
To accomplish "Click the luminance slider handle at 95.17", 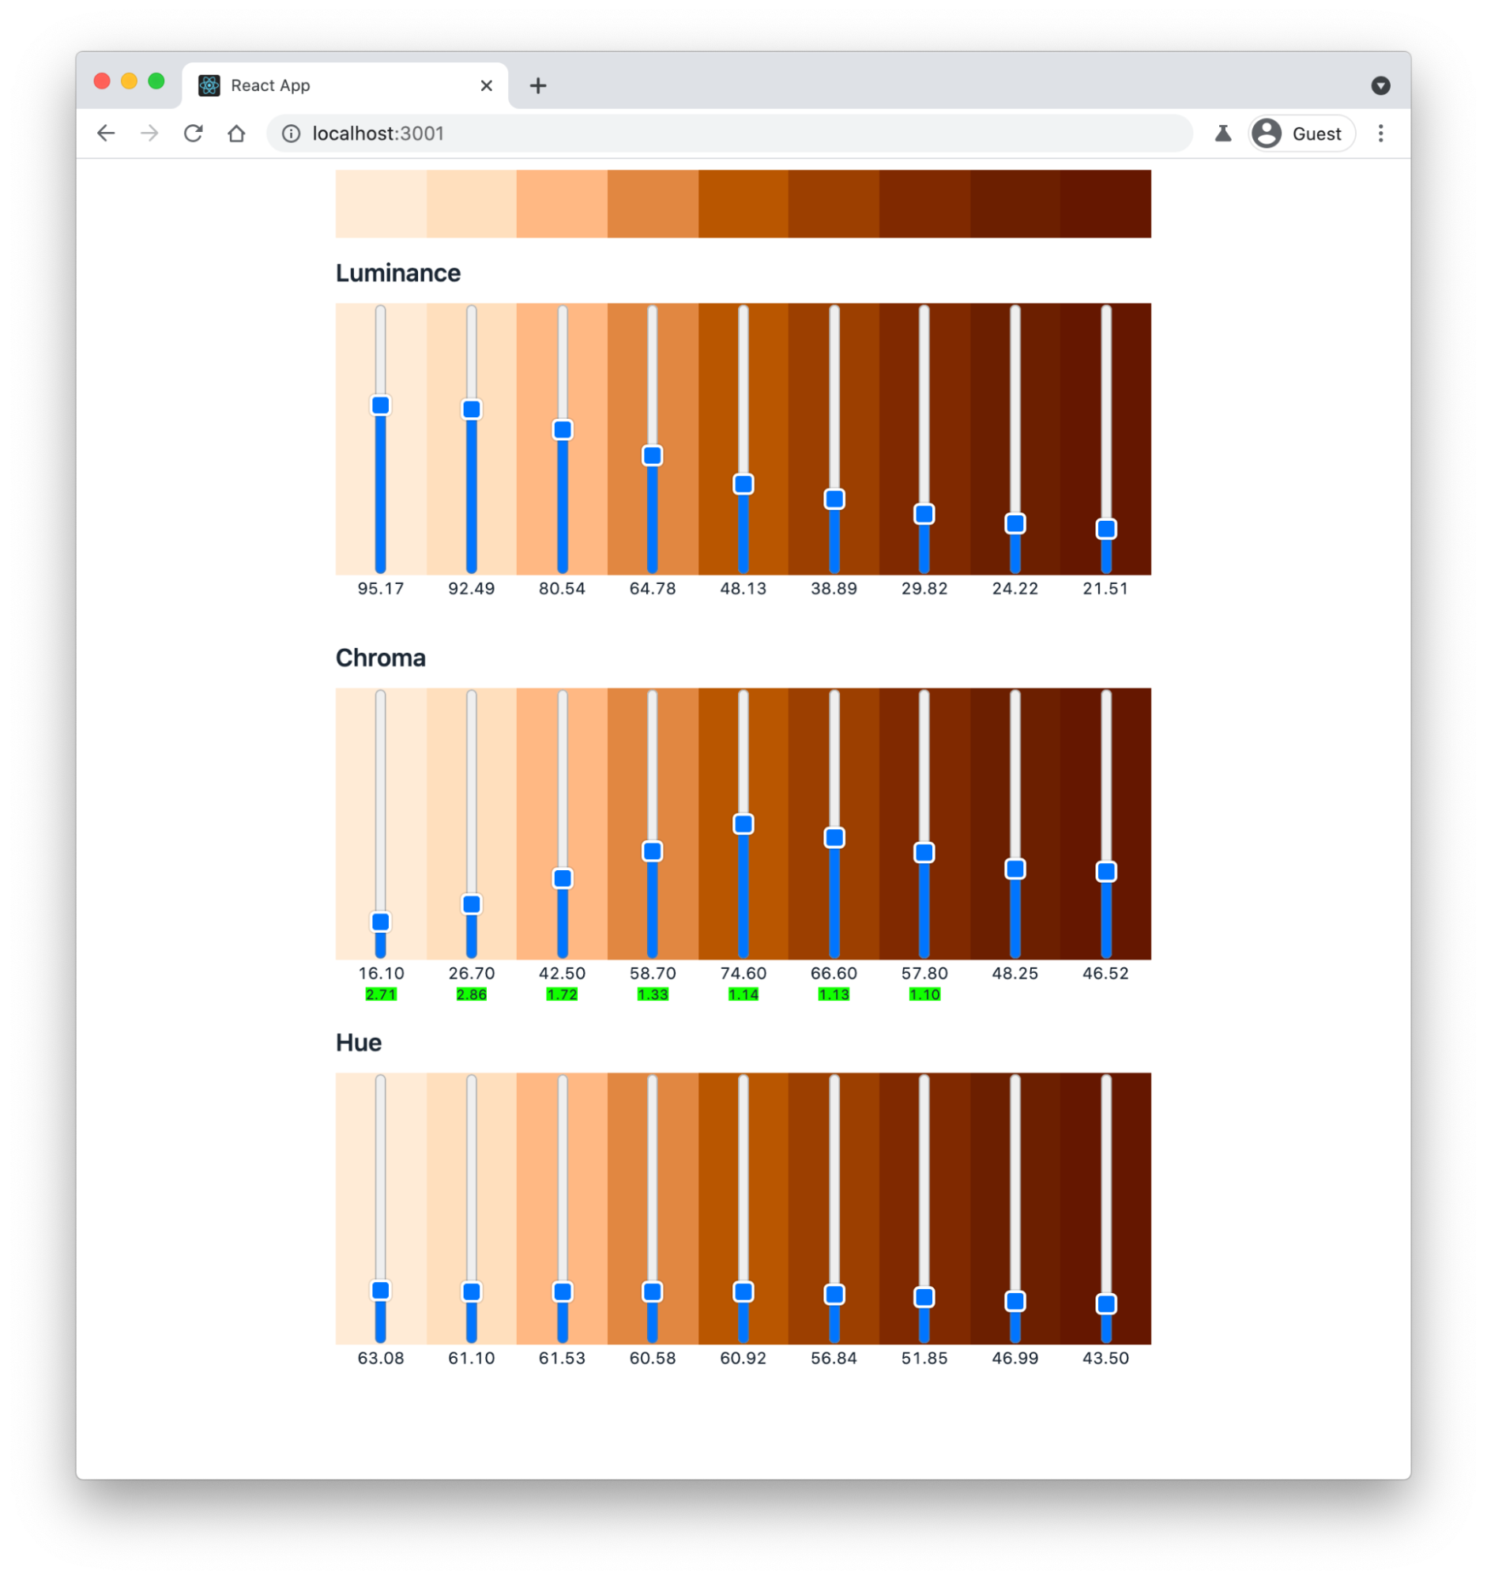I will [x=381, y=405].
